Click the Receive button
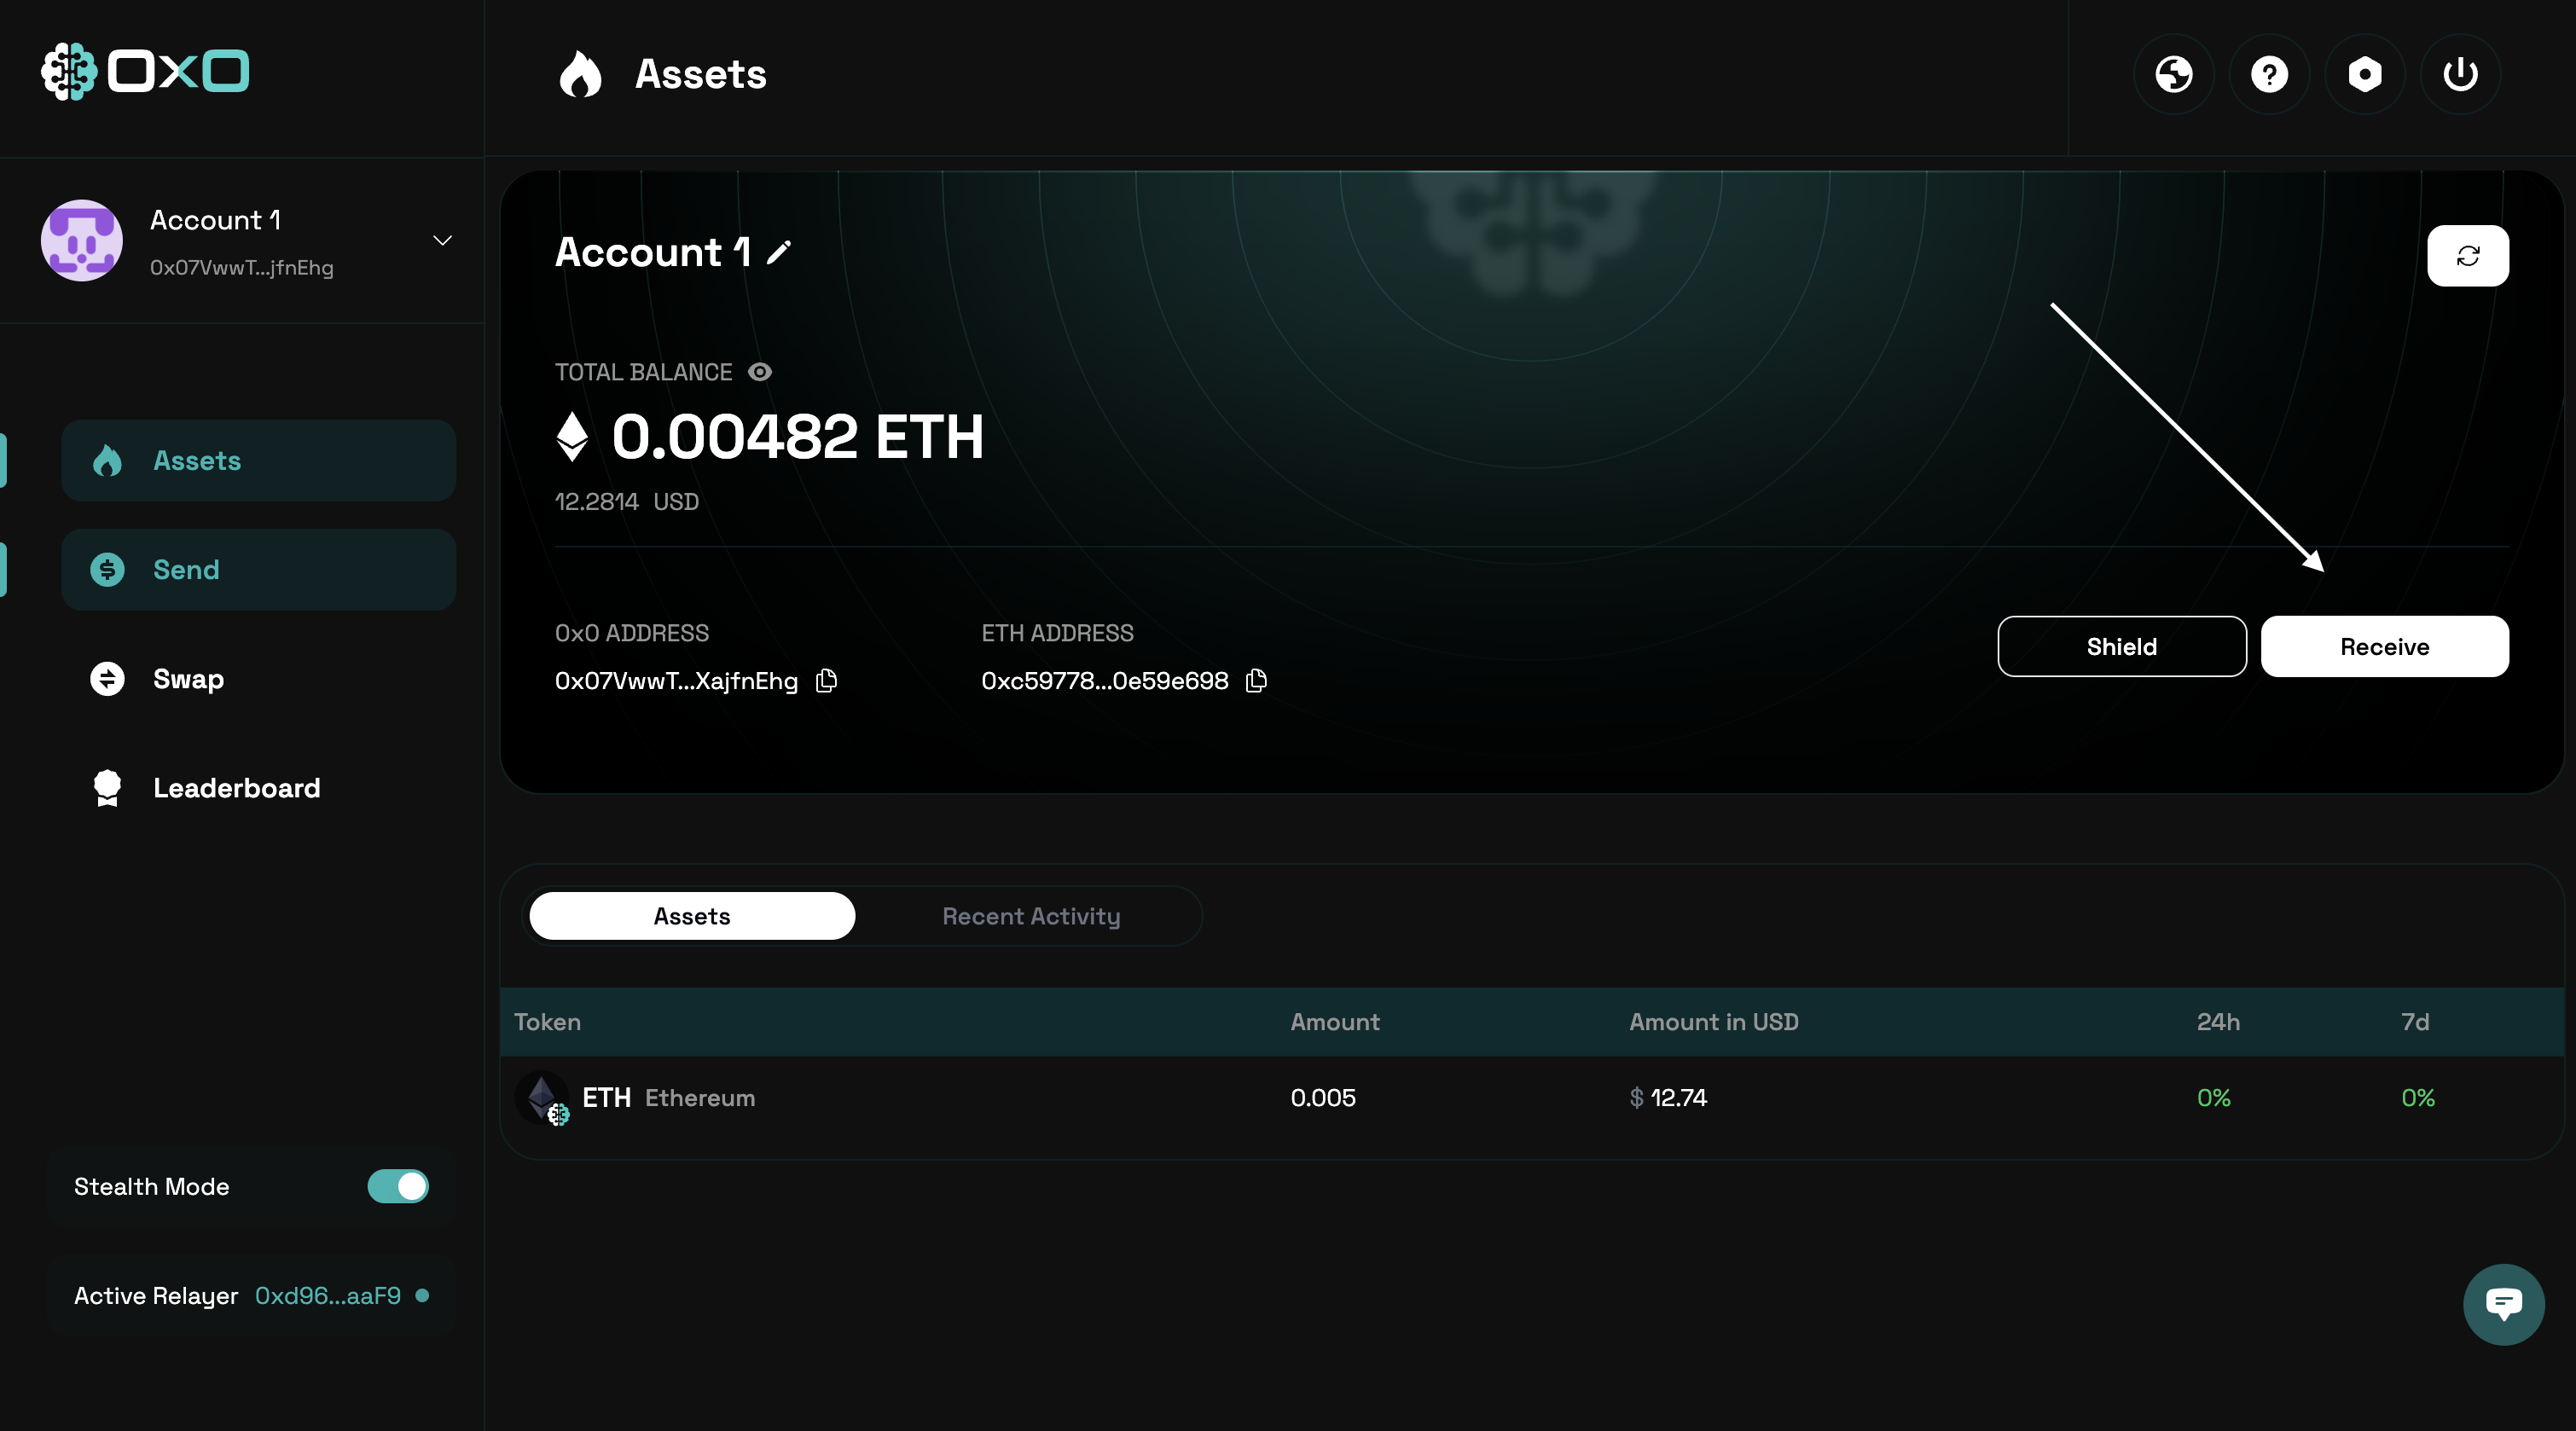Viewport: 2576px width, 1431px height. coord(2383,646)
